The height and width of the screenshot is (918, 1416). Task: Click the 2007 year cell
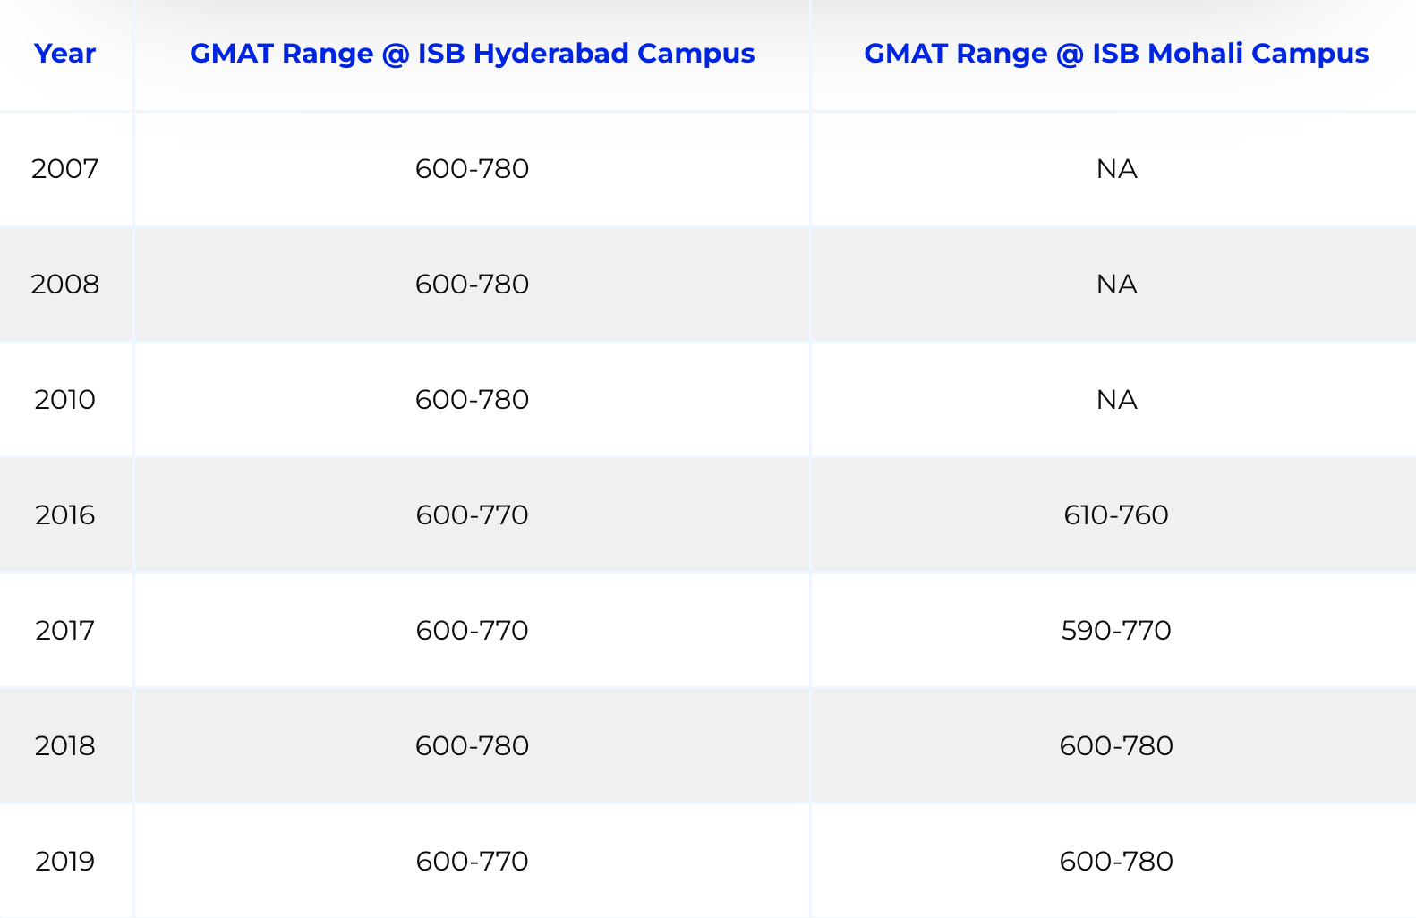(x=64, y=168)
